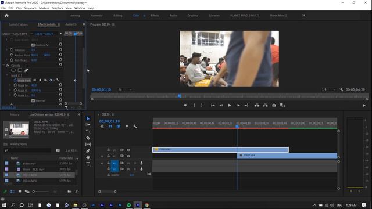Open playback resolution 1/4 dropdown
This screenshot has height=209, width=372.
tap(328, 89)
